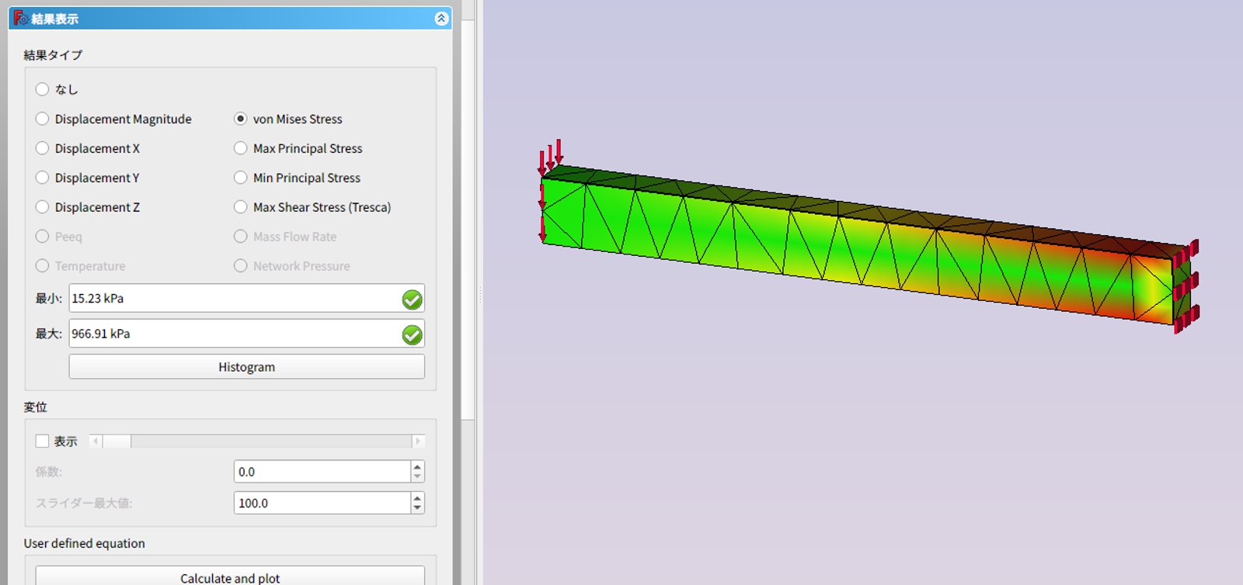Open the Histogram

246,367
